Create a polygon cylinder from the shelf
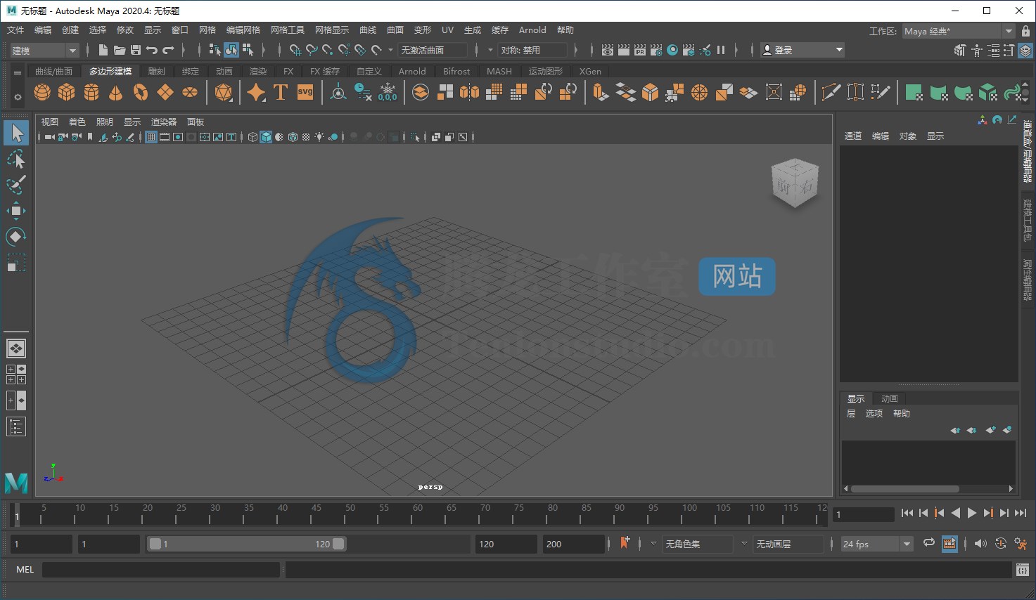1036x600 pixels. 91,92
